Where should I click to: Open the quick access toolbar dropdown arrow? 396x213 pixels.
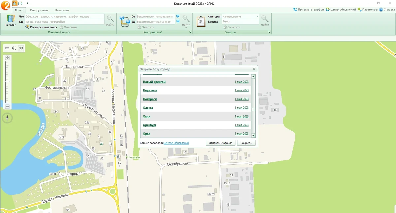pyautogui.click(x=28, y=3)
